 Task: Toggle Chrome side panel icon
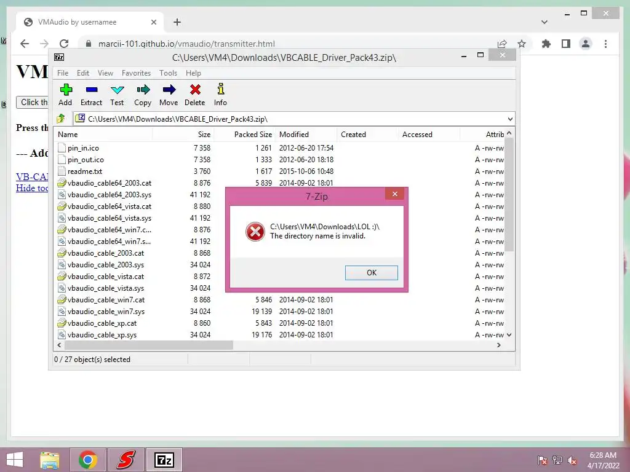(566, 44)
